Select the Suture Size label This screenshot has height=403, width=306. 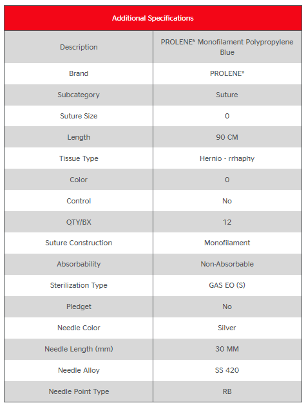(x=79, y=116)
